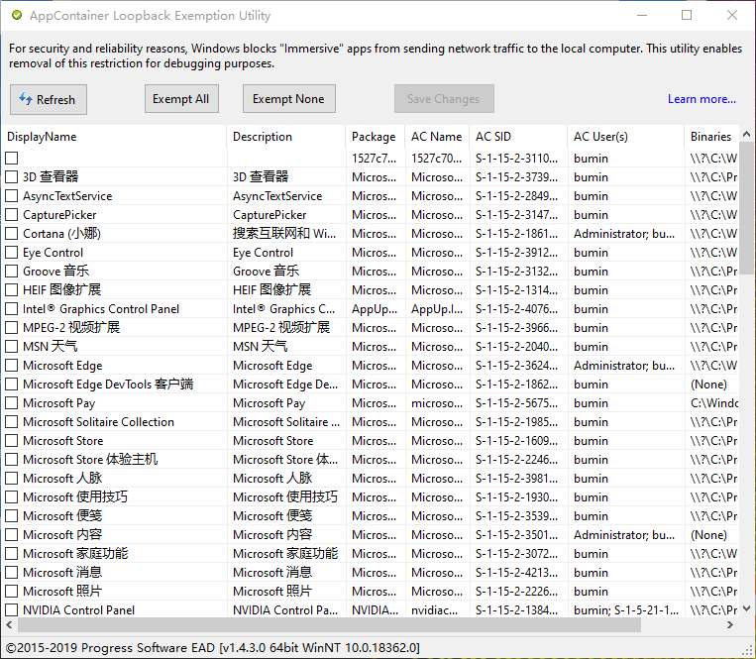
Task: Tick the Microsoft 照片 checkbox
Action: [12, 591]
